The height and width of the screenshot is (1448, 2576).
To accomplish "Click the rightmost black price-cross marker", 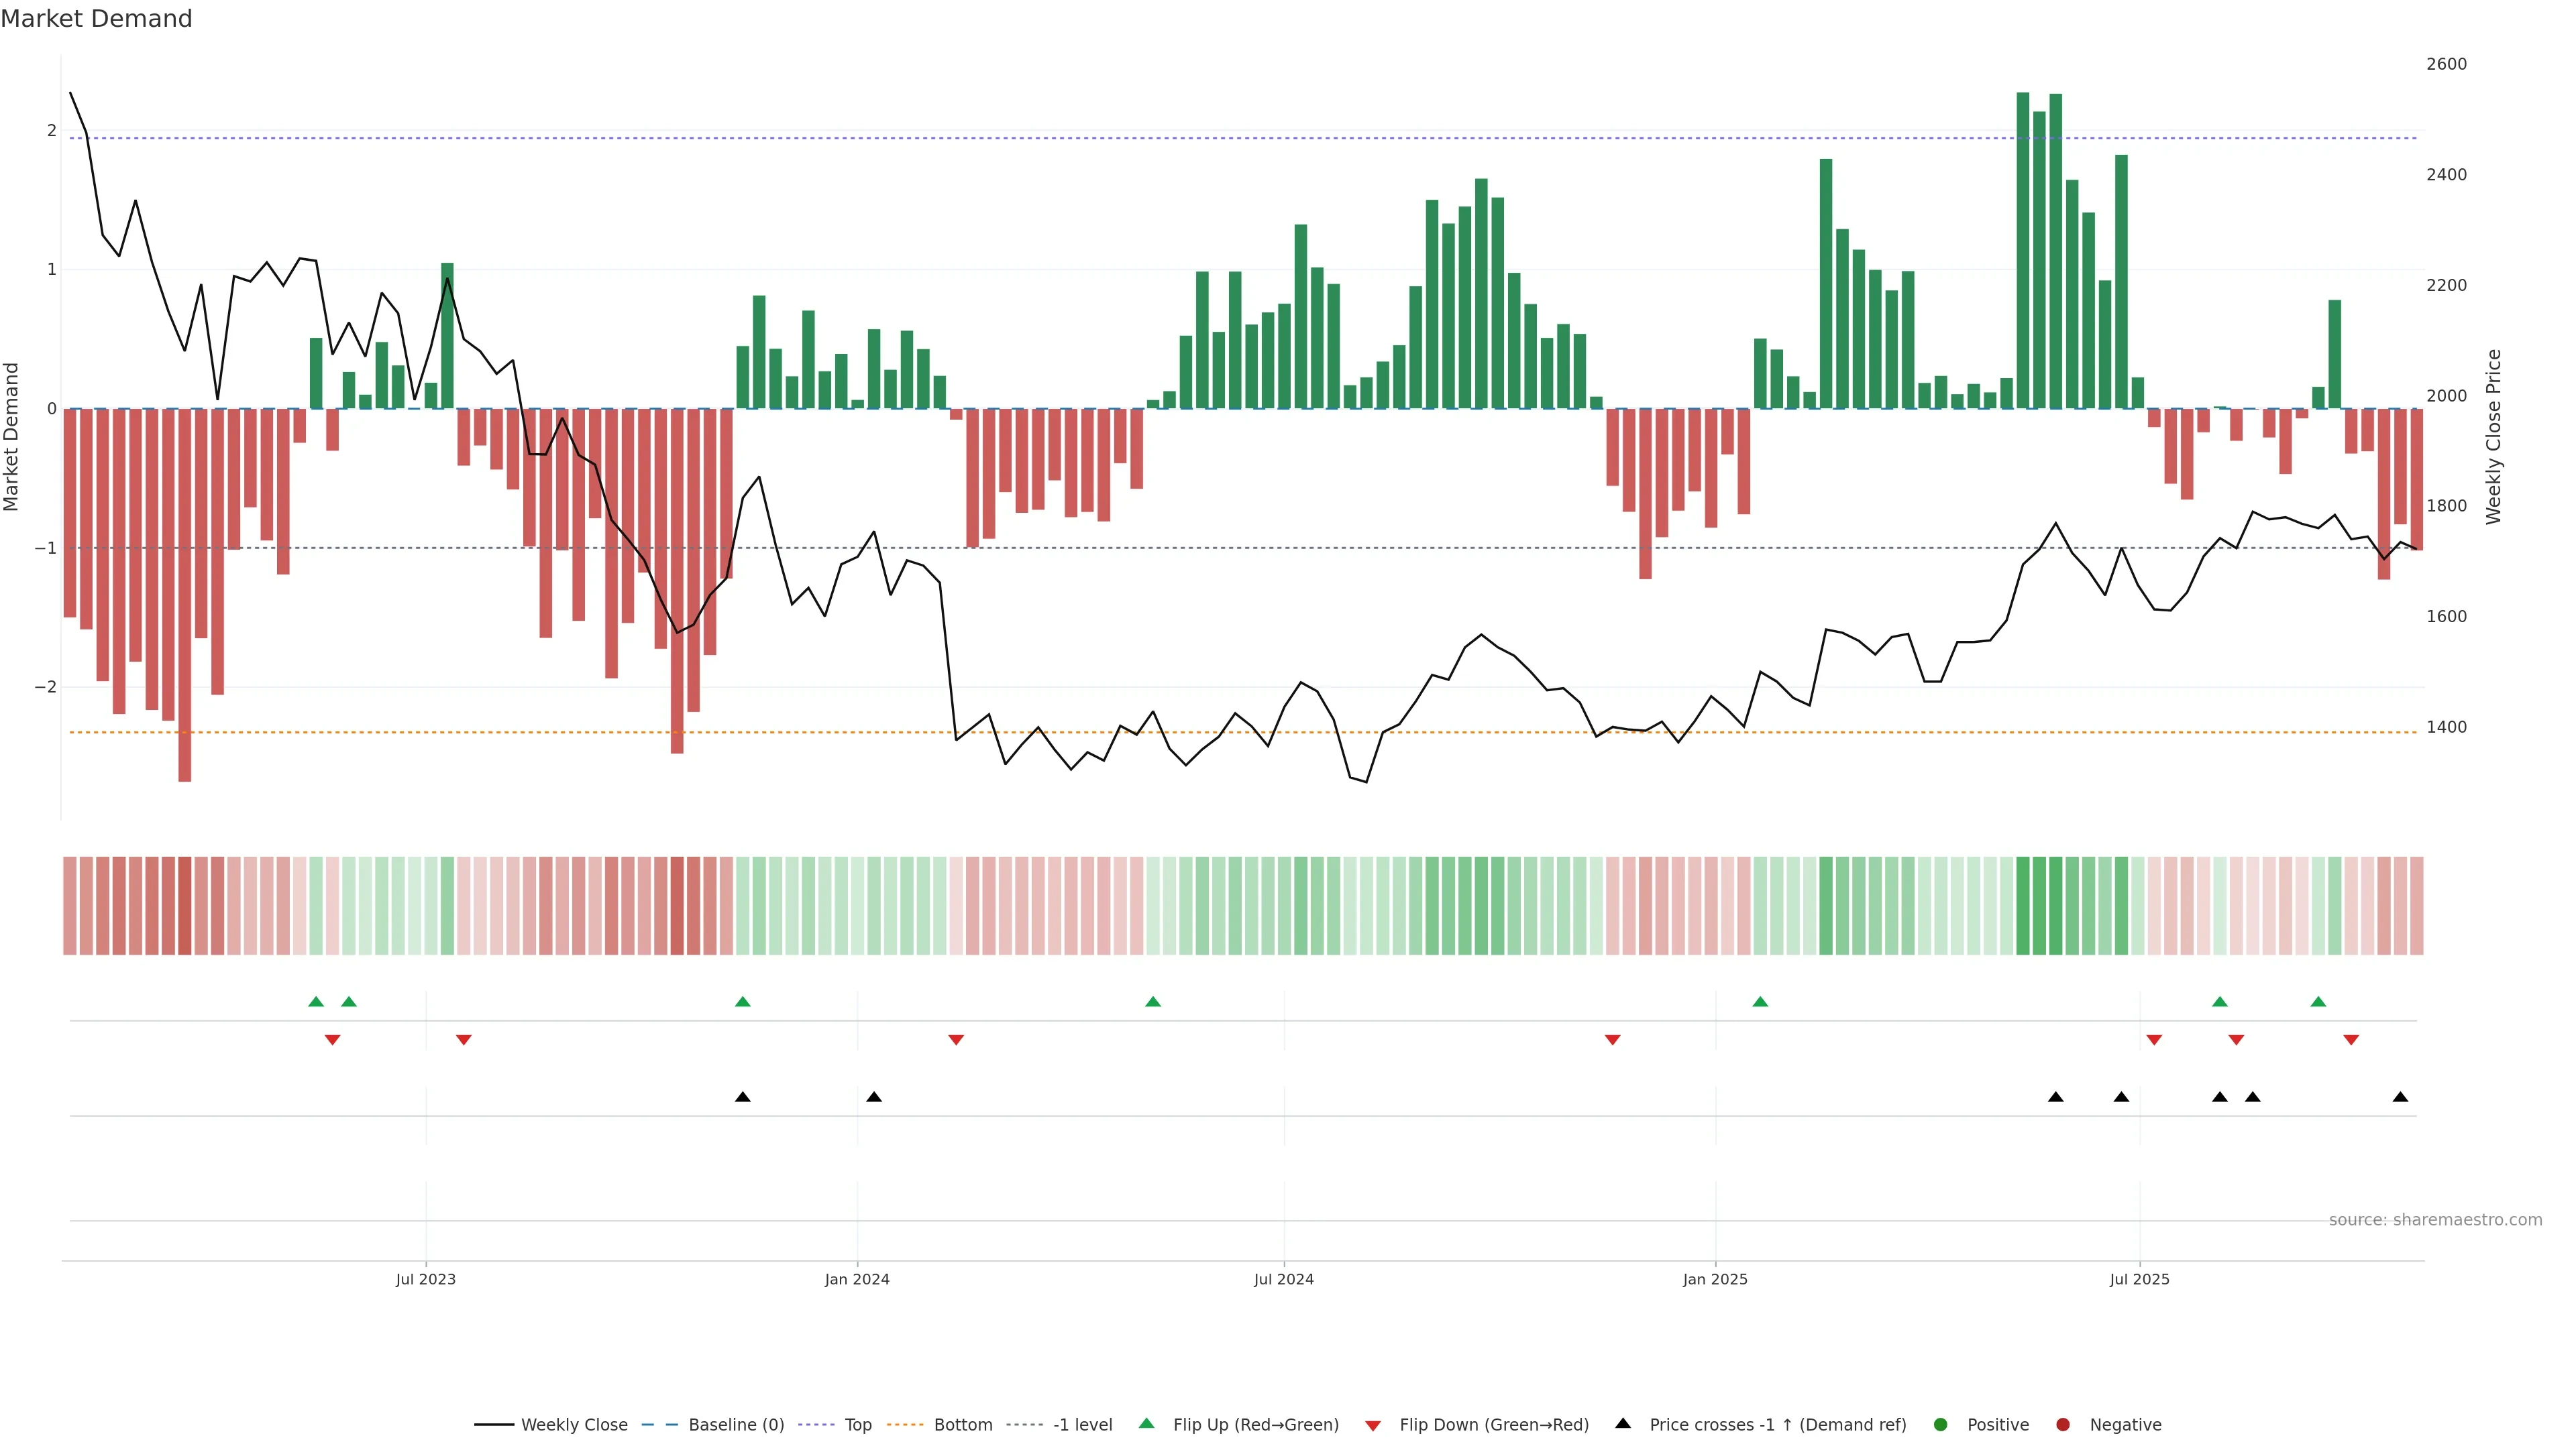I will coord(2400,1097).
